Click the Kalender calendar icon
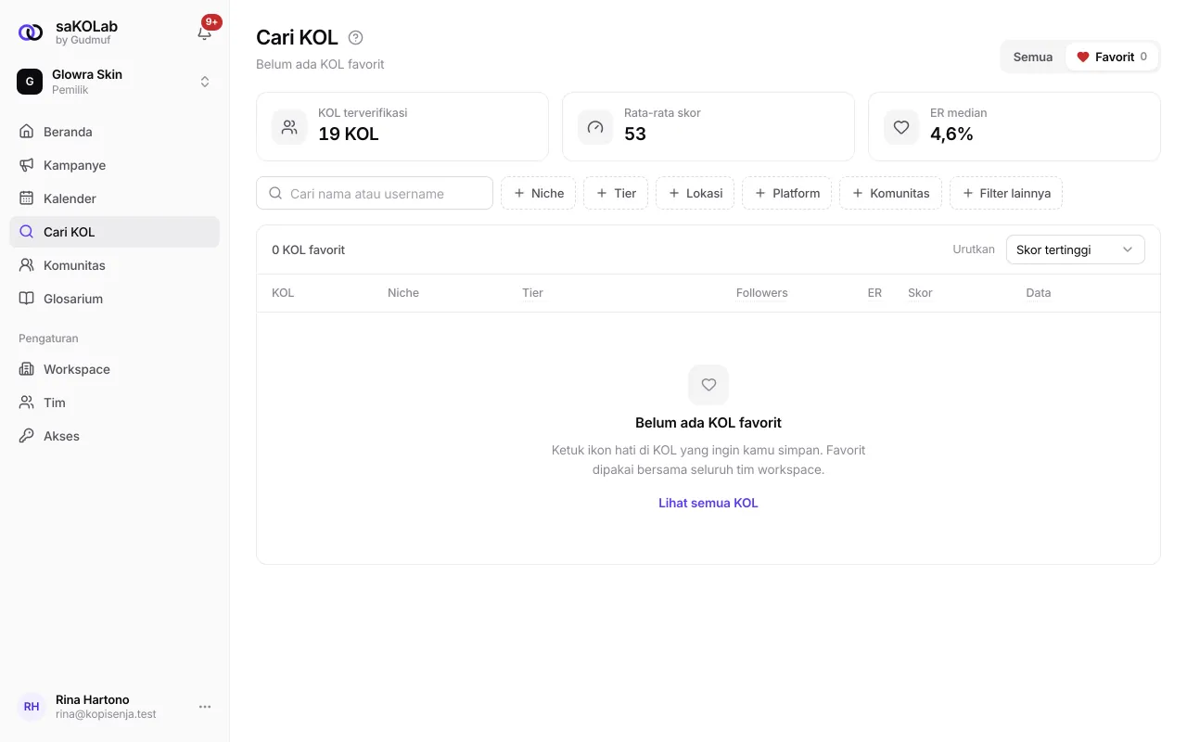 (27, 198)
